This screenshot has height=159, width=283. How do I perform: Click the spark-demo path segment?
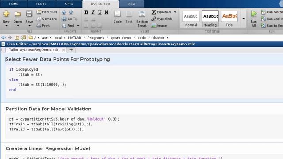121,38
